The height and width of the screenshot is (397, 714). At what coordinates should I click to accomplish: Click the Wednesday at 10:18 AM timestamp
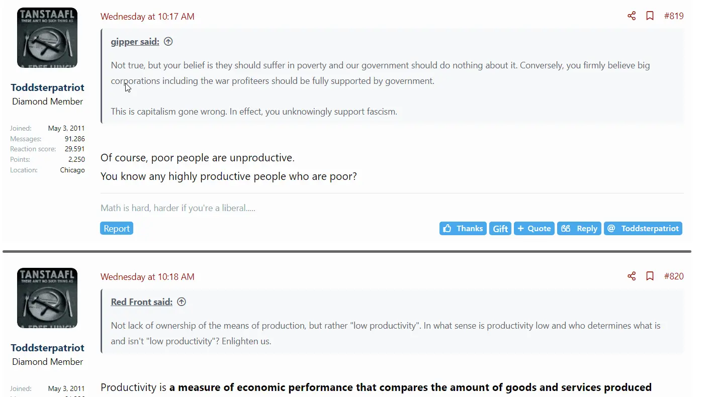tap(147, 276)
